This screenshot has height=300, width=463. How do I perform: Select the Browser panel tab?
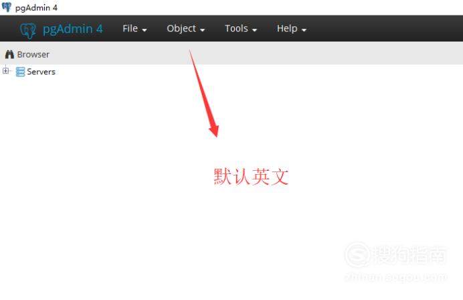27,54
